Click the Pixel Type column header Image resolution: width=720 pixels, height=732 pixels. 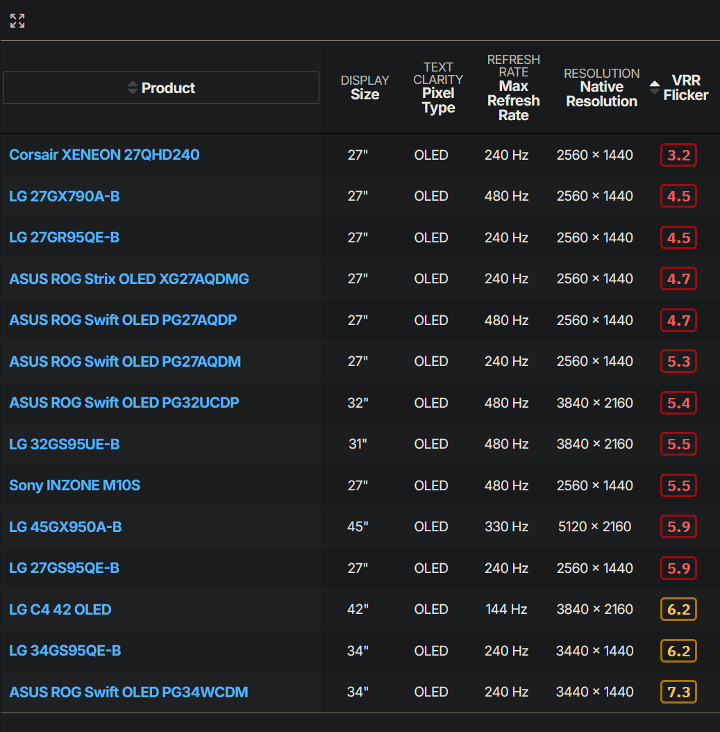(x=438, y=88)
